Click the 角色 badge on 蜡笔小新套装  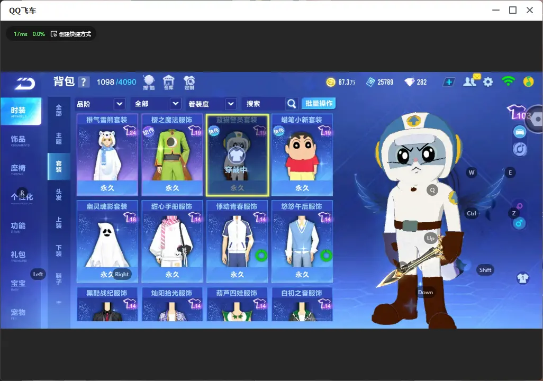coord(278,131)
